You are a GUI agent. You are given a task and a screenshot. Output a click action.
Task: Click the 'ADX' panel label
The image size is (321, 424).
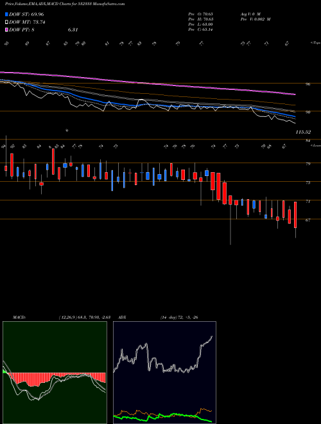pyautogui.click(x=122, y=317)
